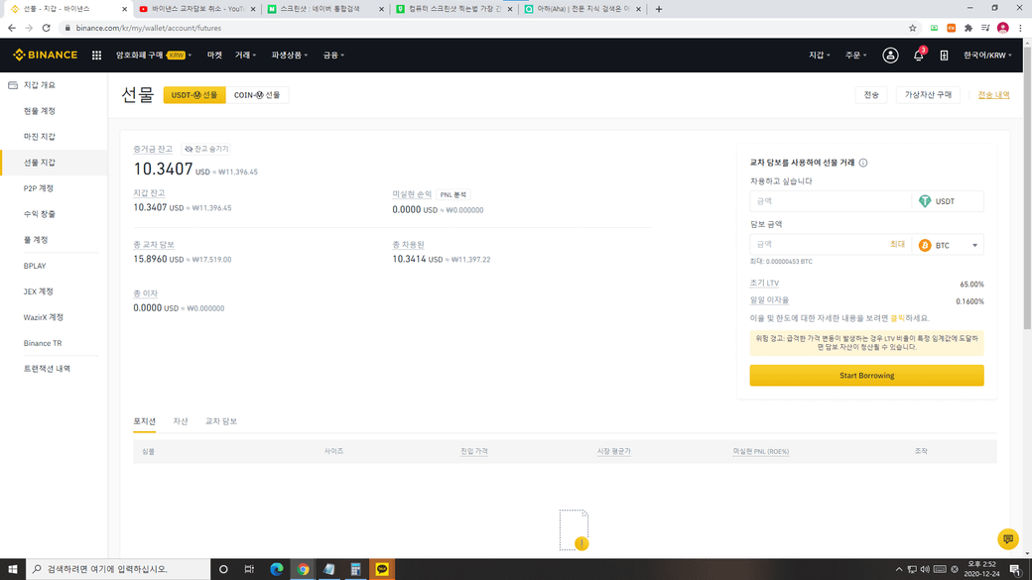This screenshot has width=1032, height=580.
Task: Toggle hide balance (잔고 숨기기)
Action: click(x=206, y=149)
